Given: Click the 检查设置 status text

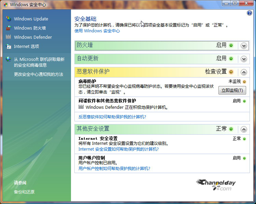Looking at the screenshot, I should coord(216,71).
